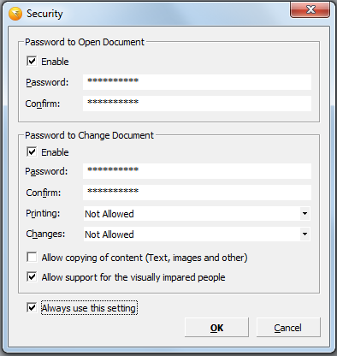This screenshot has height=356, width=337.
Task: Focus the open document Confirm field
Action: 197,104
